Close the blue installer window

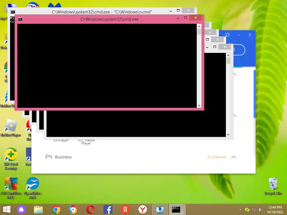click(250, 35)
